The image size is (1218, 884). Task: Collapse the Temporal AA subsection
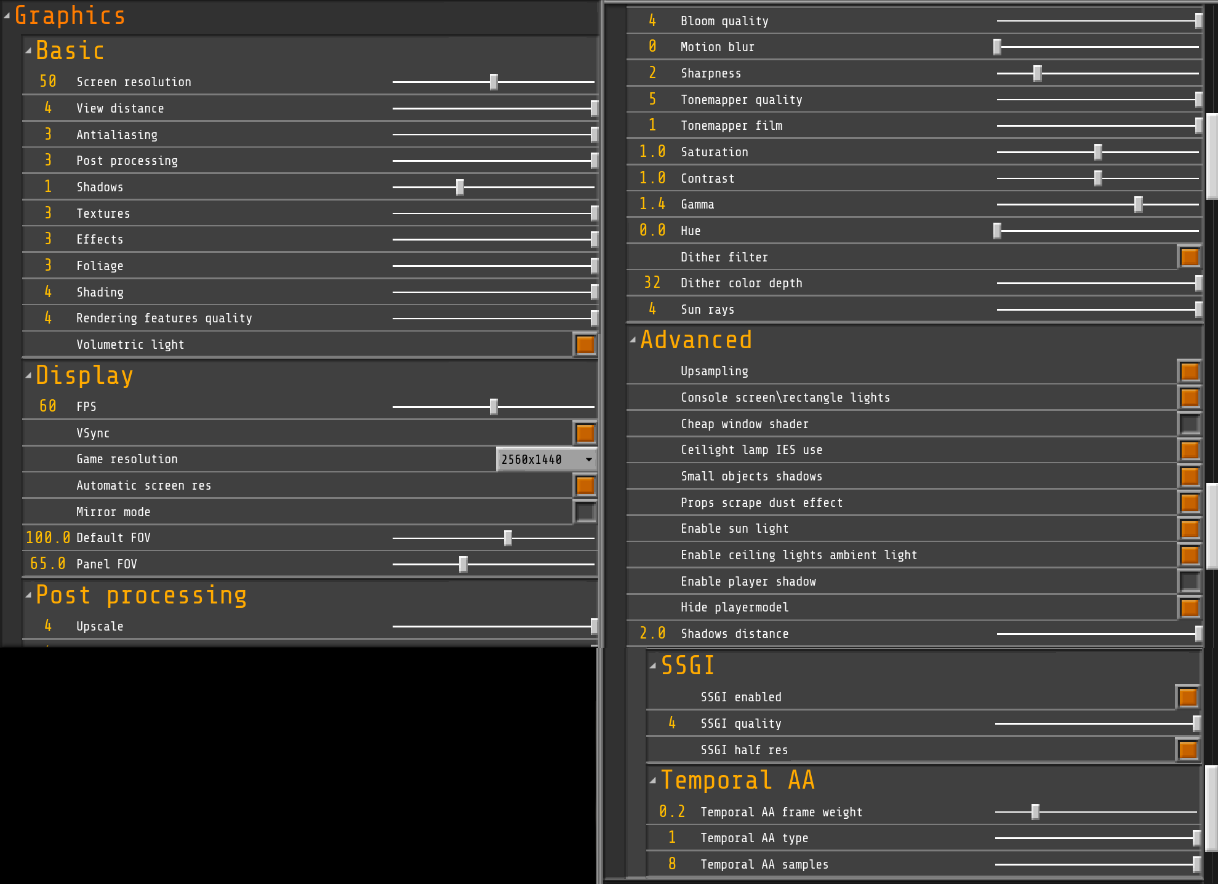pyautogui.click(x=653, y=781)
